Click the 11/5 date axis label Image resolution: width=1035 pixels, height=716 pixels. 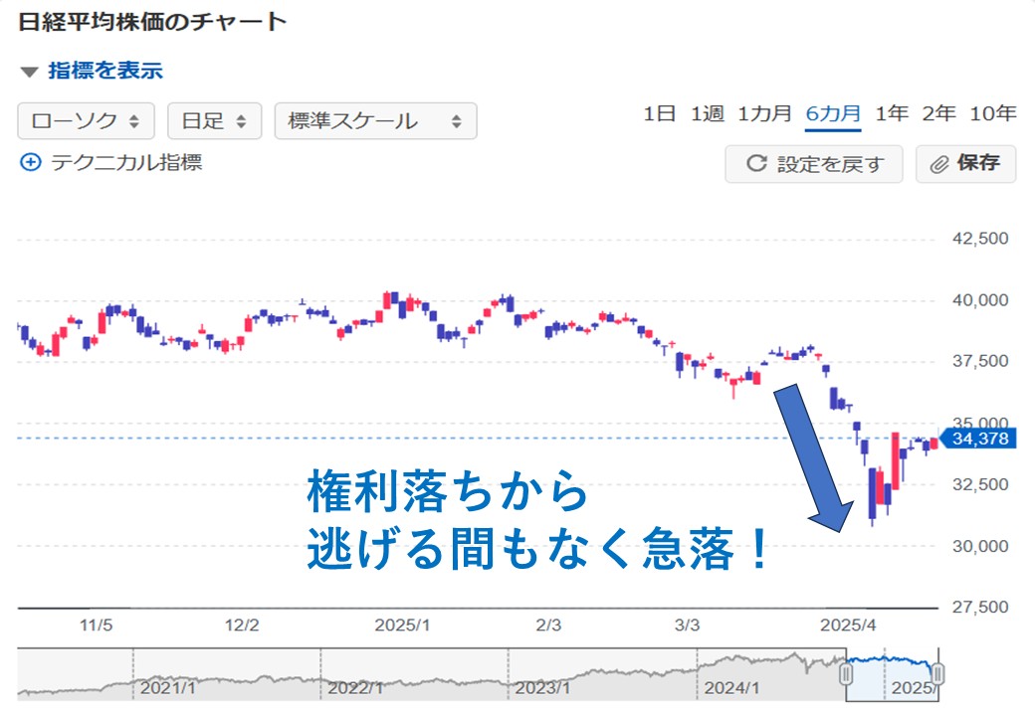tap(97, 626)
